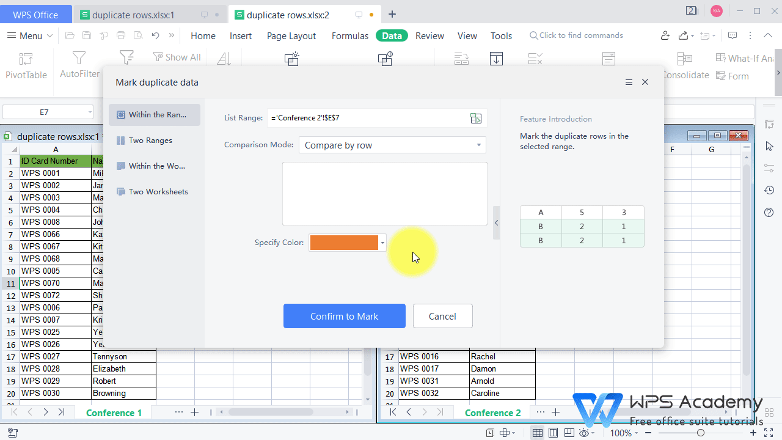Open What-If Analysis
This screenshot has width=782, height=440.
point(744,58)
